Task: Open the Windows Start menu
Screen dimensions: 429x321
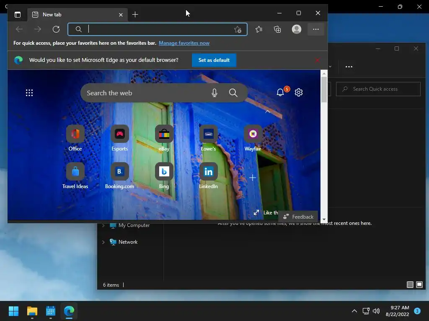Action: click(13, 311)
